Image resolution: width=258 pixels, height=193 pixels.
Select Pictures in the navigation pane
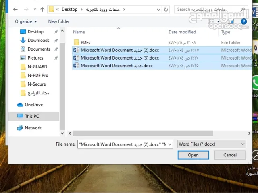click(x=35, y=58)
